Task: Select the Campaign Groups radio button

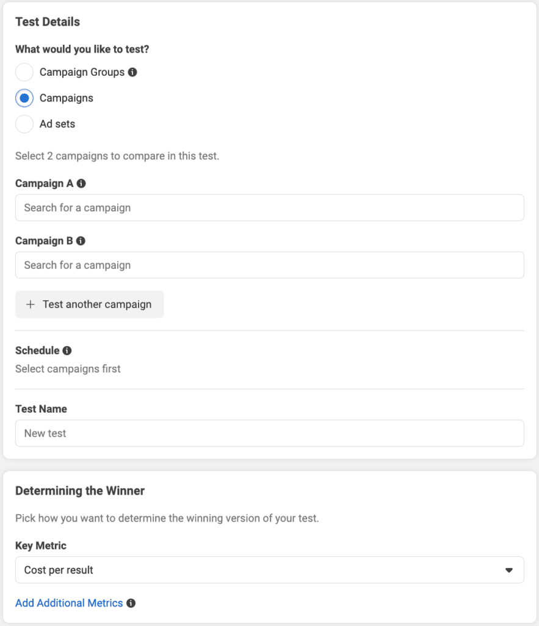Action: click(x=24, y=72)
